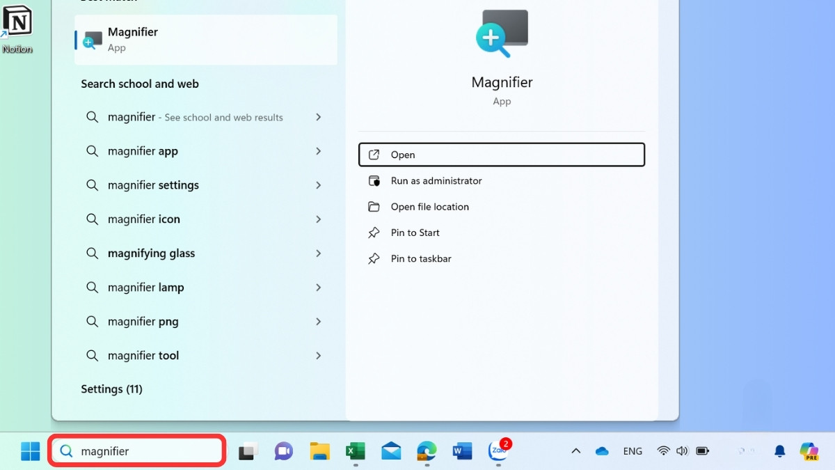
Task: Choose Pin to taskbar option
Action: click(x=420, y=259)
